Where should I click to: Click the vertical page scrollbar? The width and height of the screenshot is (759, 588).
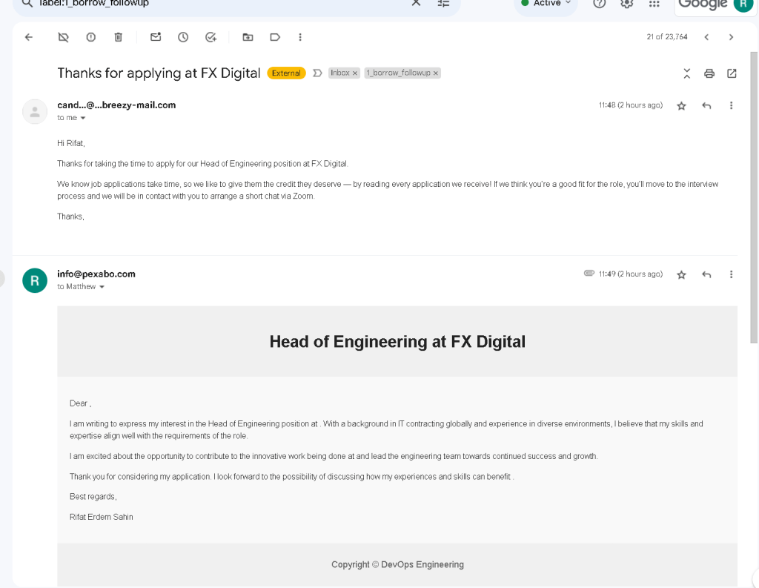[x=754, y=198]
